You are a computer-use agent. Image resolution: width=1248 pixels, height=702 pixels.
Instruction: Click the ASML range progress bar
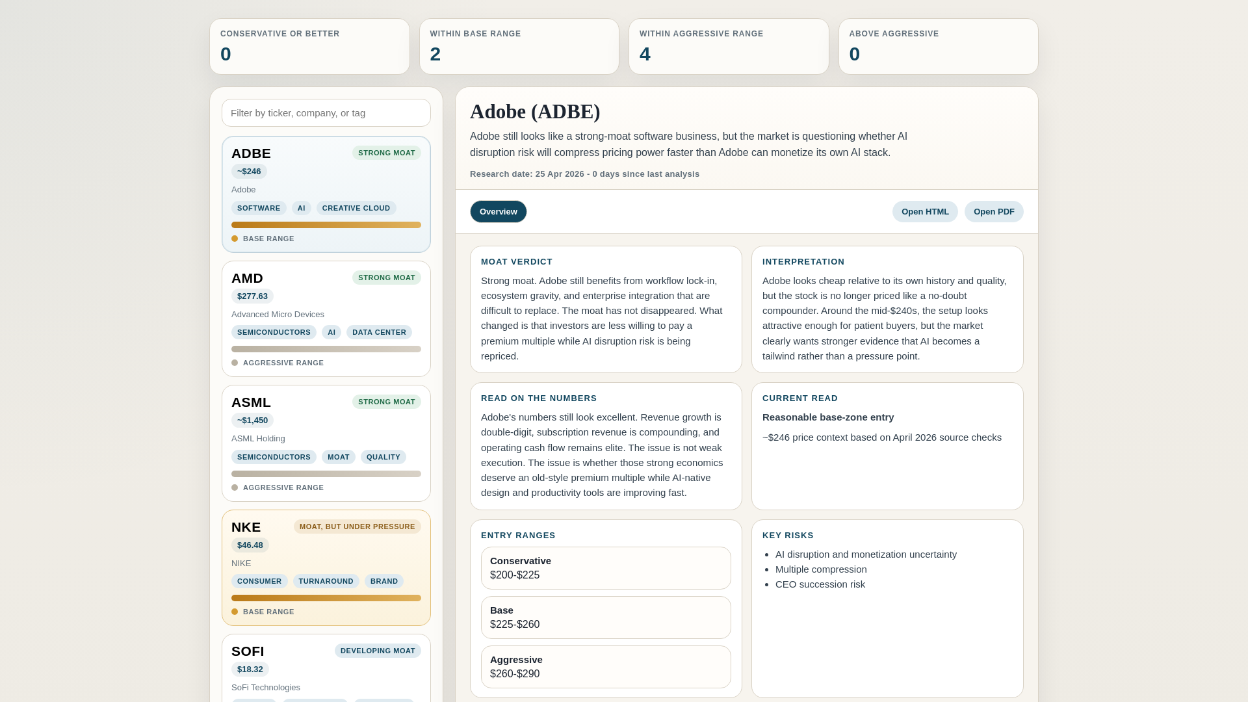click(x=326, y=474)
